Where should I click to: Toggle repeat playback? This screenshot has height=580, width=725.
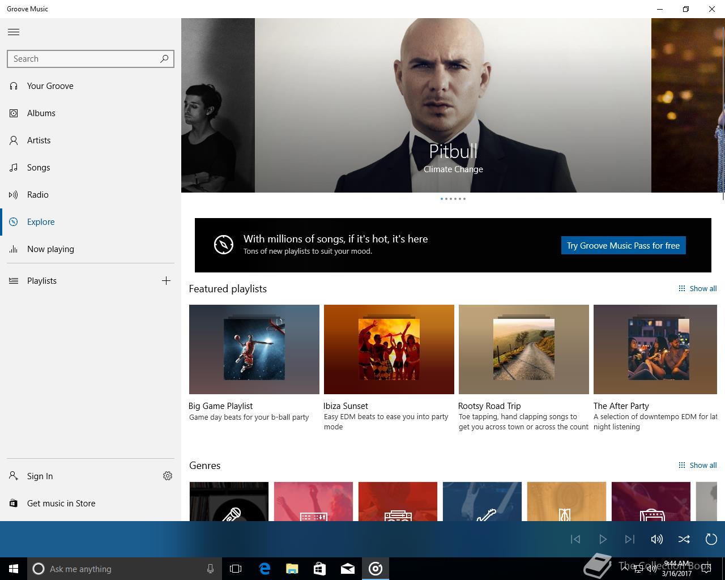[x=711, y=539]
